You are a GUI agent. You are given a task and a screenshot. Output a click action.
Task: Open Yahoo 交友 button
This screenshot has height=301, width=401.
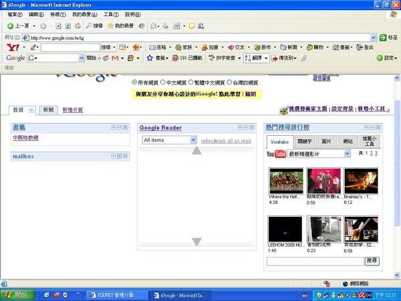point(236,47)
